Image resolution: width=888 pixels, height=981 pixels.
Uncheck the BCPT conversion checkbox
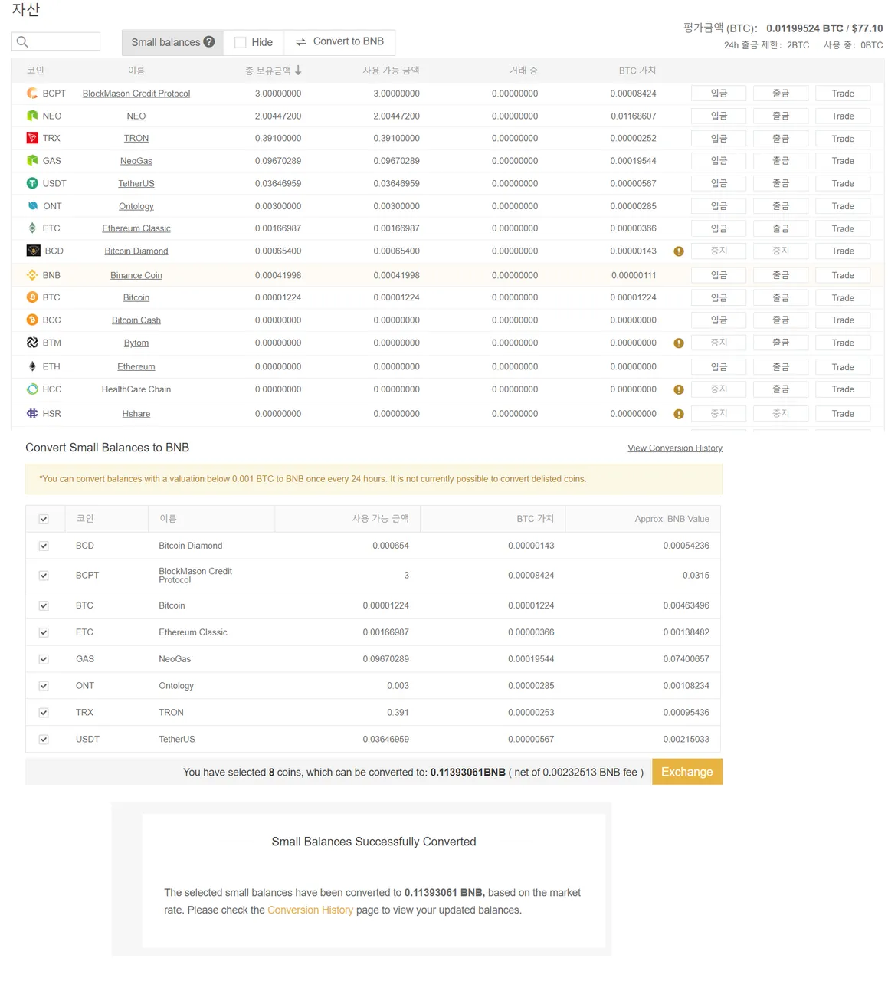pyautogui.click(x=44, y=576)
